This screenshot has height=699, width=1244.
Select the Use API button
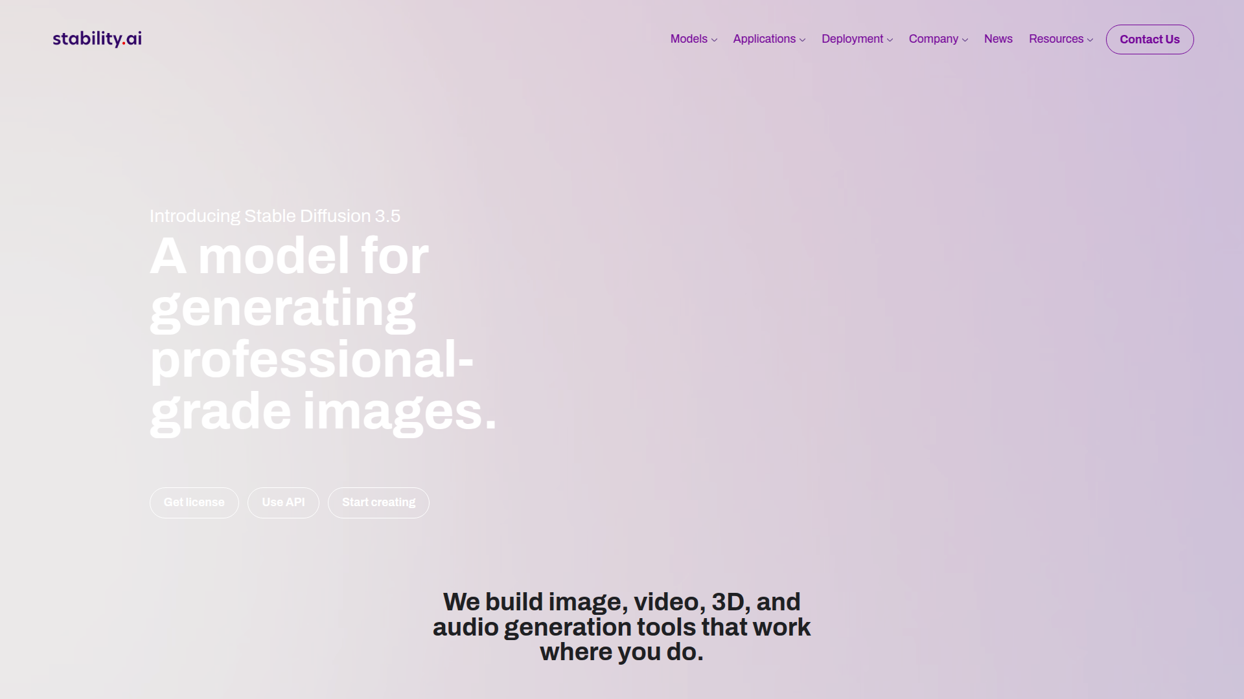tap(283, 502)
